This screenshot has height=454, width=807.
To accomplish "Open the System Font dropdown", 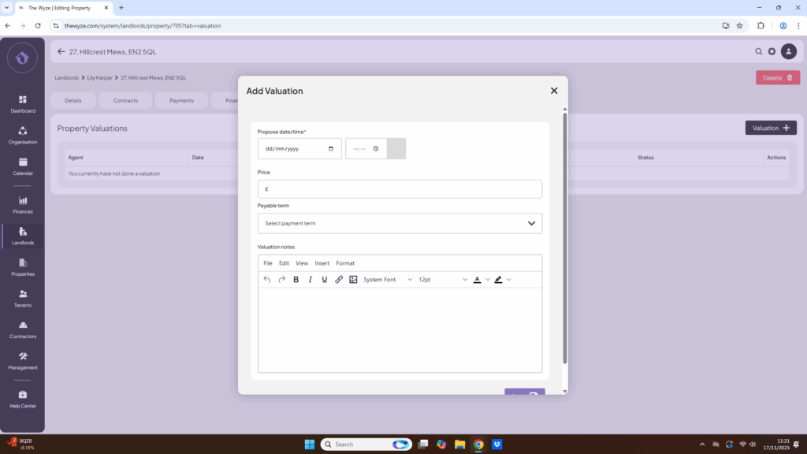I will 388,280.
